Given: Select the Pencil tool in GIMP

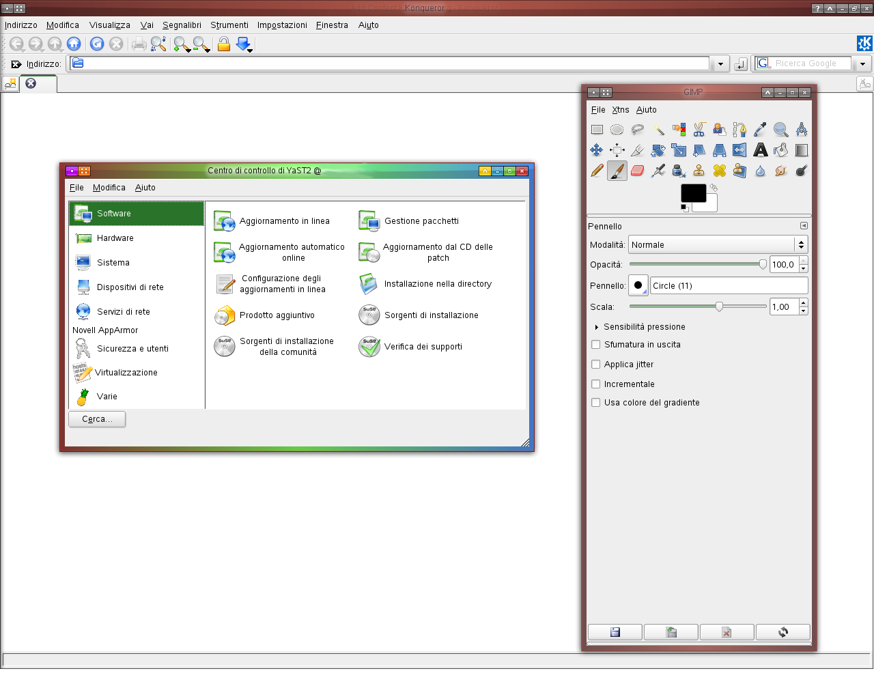Looking at the screenshot, I should click(597, 171).
